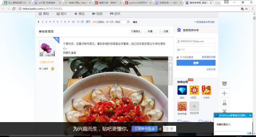Click 尾页 last page link
The width and height of the screenshot is (256, 137).
(88, 22)
